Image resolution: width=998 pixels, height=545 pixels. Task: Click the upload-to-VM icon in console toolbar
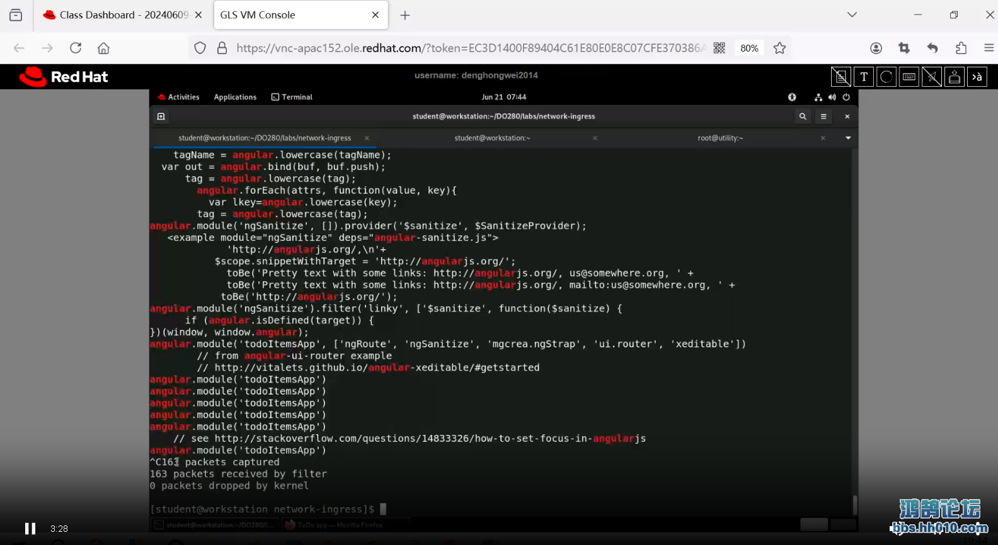point(955,77)
